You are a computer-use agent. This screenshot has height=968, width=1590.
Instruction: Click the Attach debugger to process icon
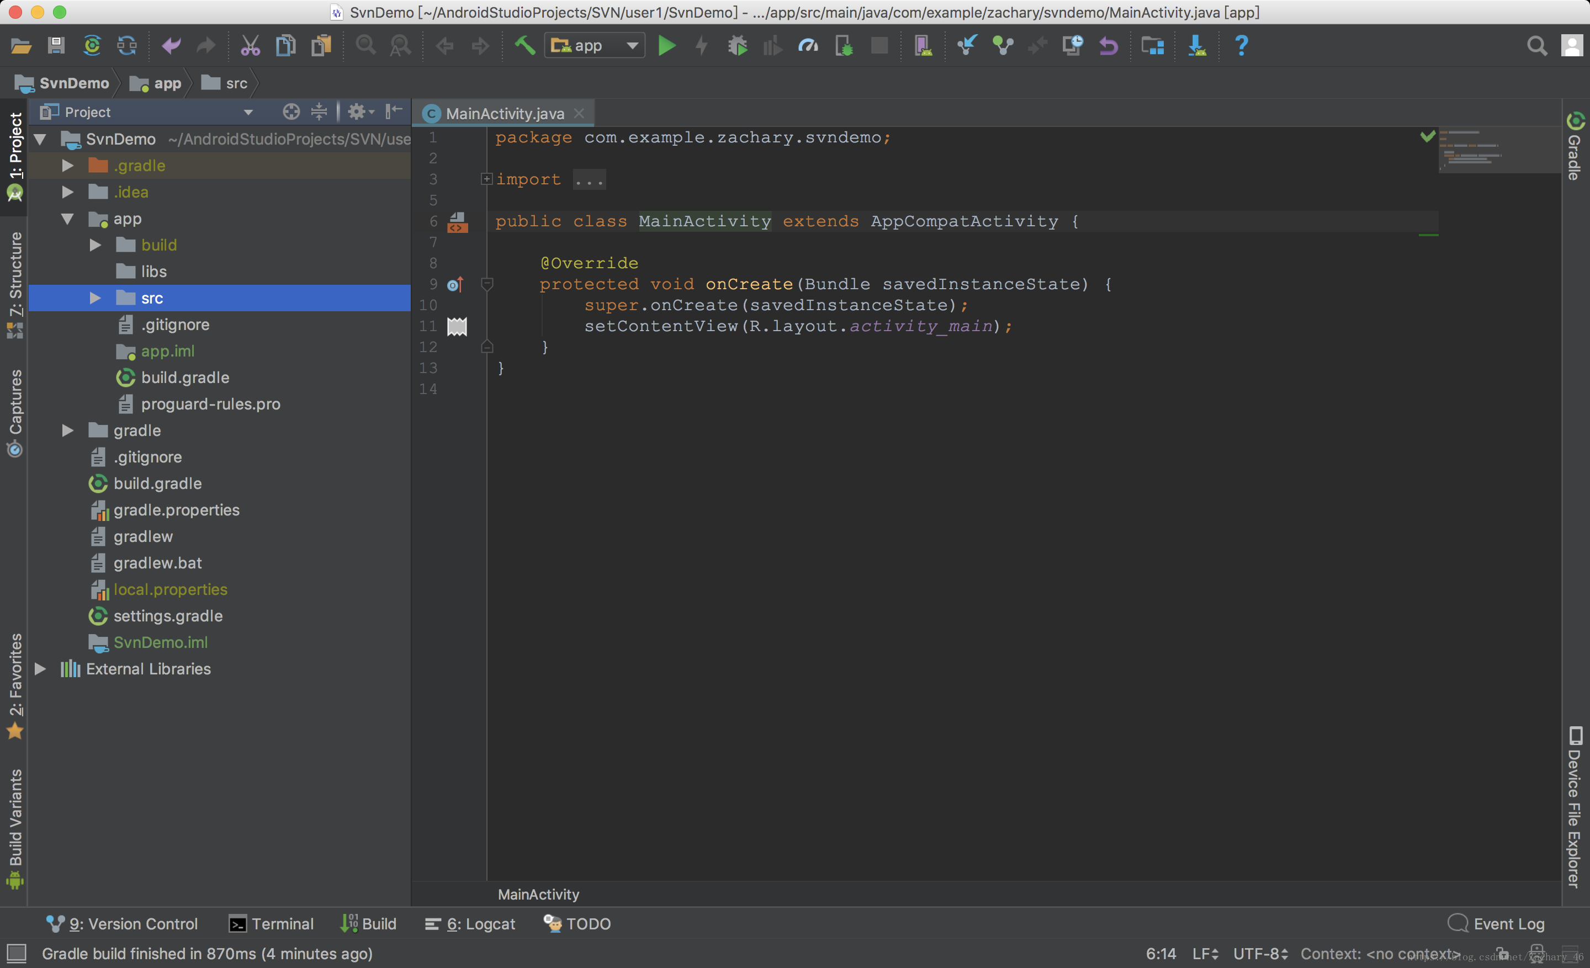coord(844,46)
